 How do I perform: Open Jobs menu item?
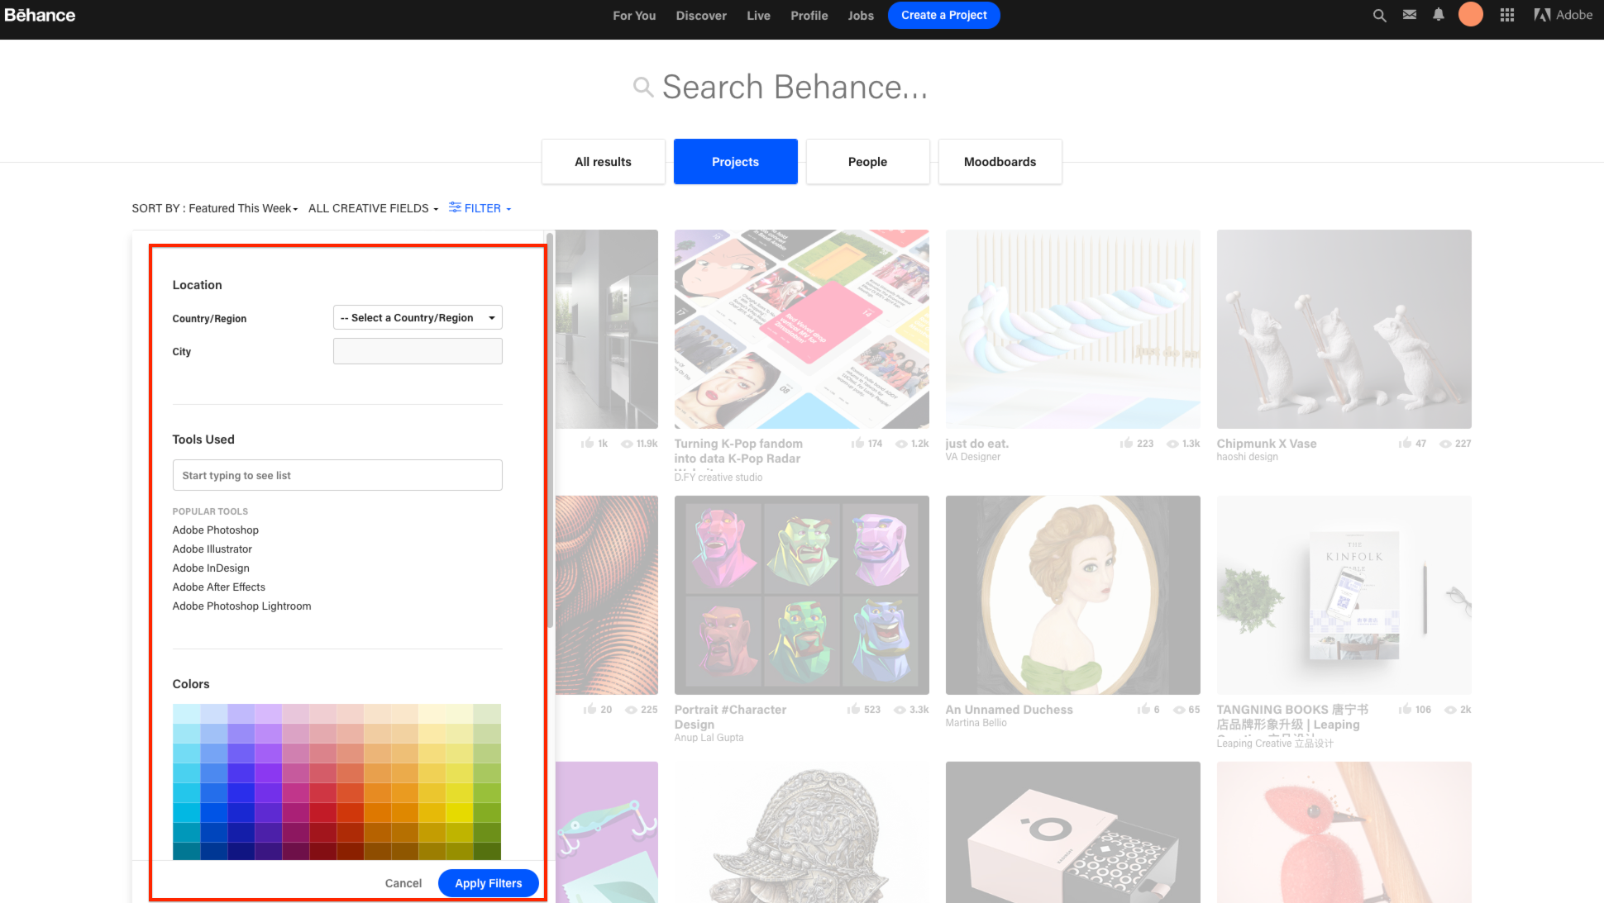pos(861,15)
